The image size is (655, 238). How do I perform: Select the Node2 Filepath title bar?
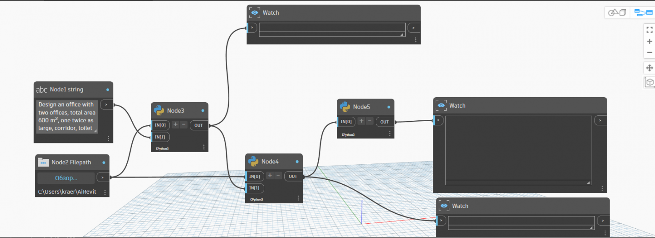72,162
